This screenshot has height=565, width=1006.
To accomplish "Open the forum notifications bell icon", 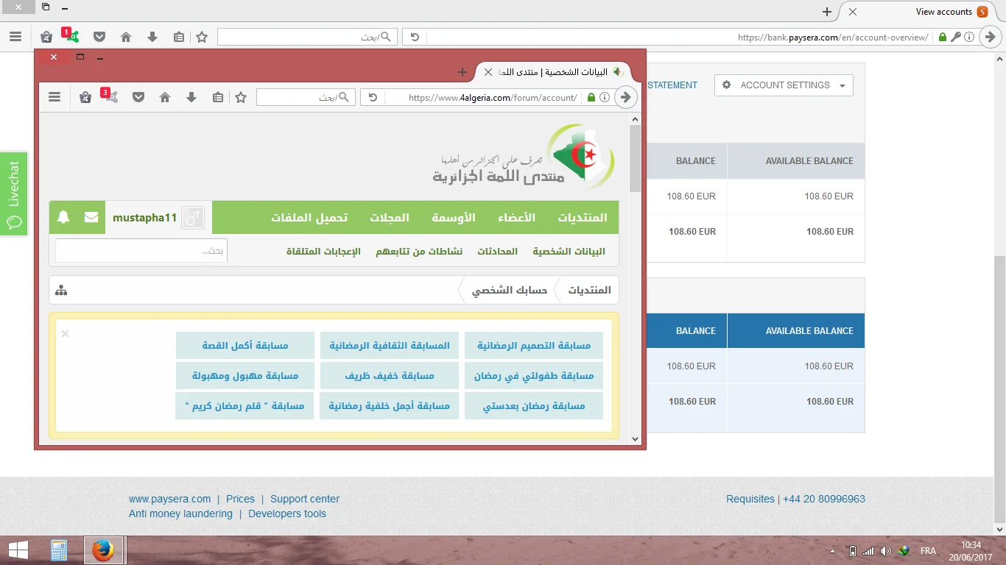I will [63, 217].
